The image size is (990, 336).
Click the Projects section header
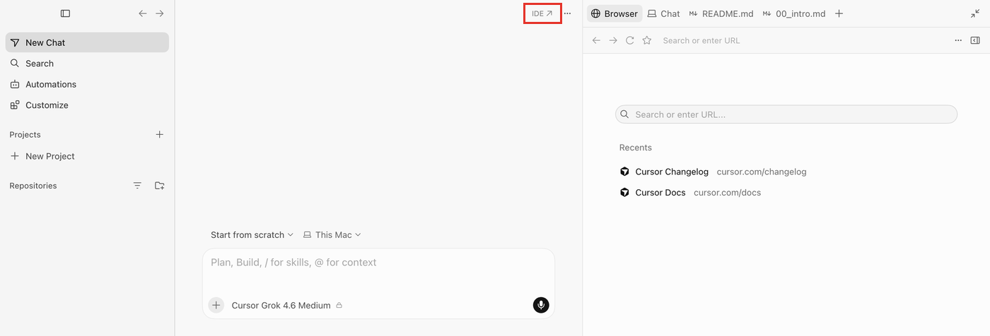coord(25,135)
